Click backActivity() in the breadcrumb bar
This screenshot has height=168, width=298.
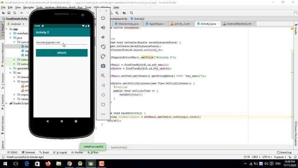coord(119,147)
